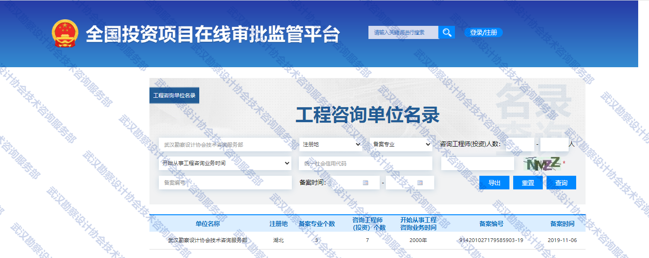Click the 湖北 cell in result row
Screen dimensions: 649x258
(x=278, y=240)
